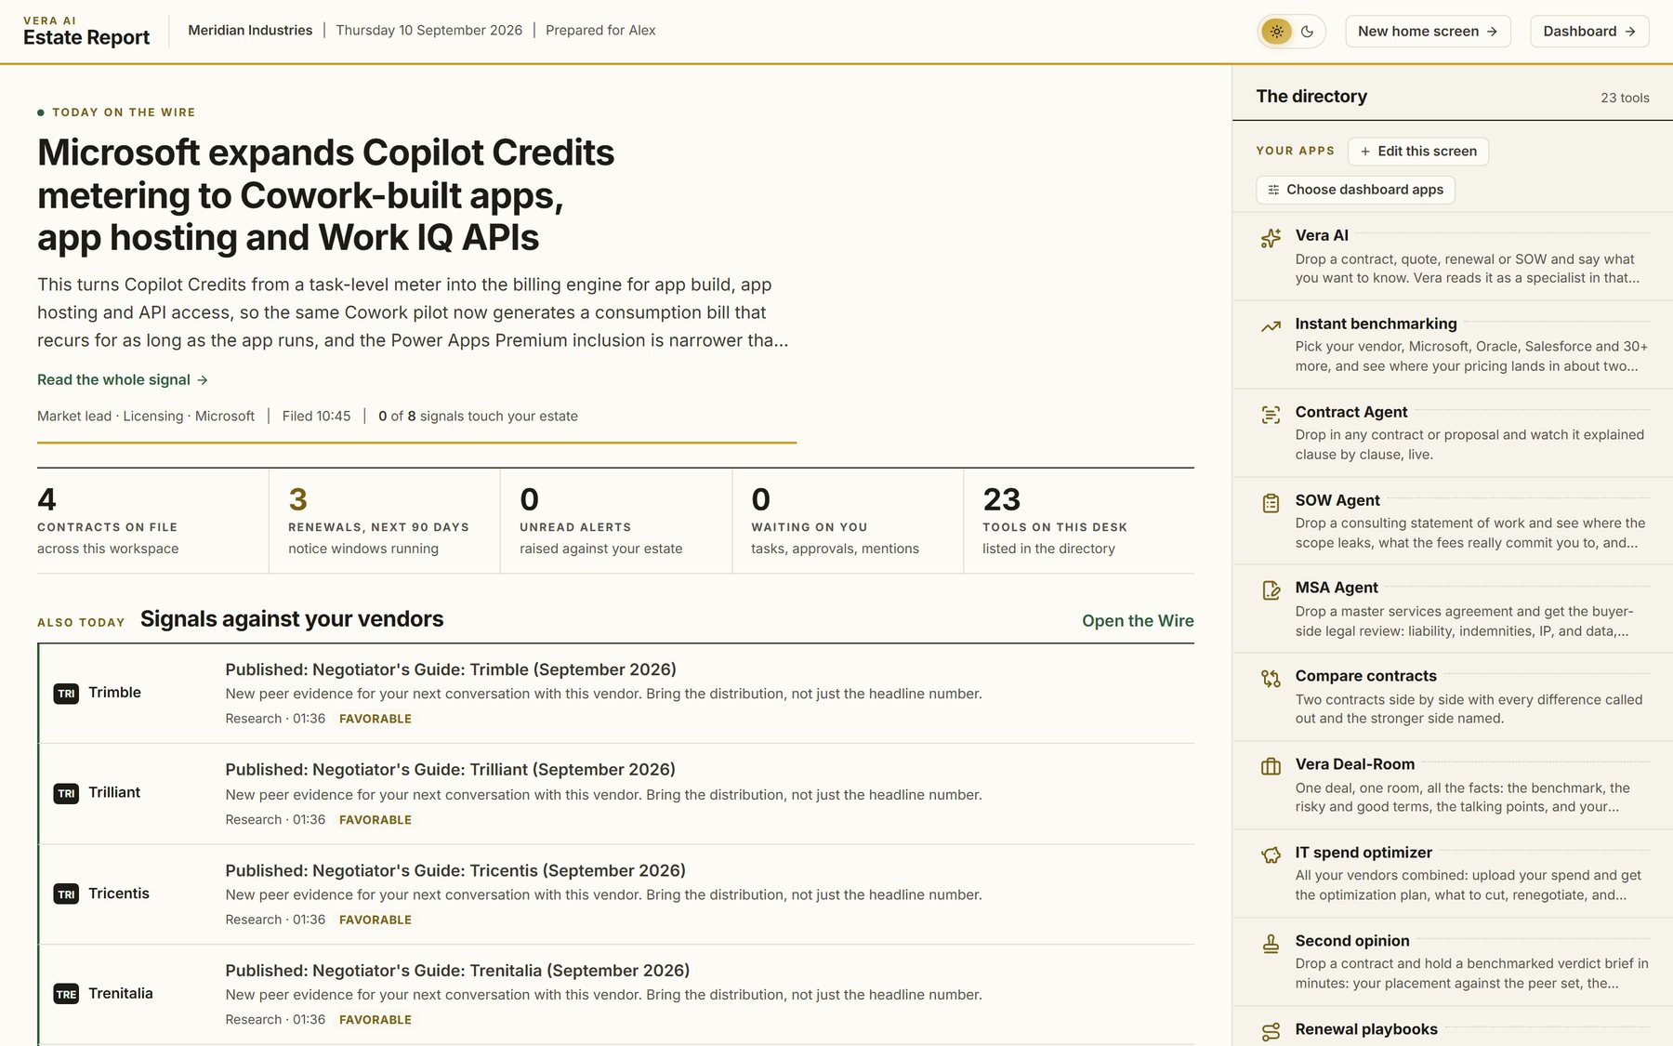Select the Unread alerts stat

coord(616,521)
